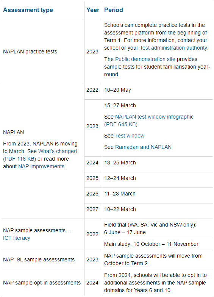Click NAP–SL sample assessments row label
This screenshot has width=214, height=297.
(x=39, y=259)
